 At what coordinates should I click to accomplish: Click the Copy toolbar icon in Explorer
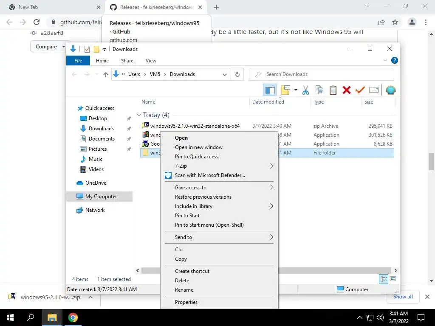point(319,90)
